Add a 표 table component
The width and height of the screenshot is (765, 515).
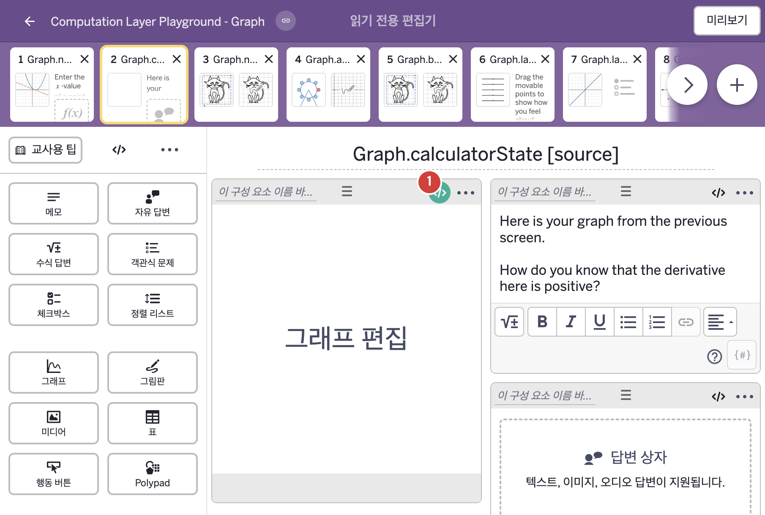coord(153,423)
